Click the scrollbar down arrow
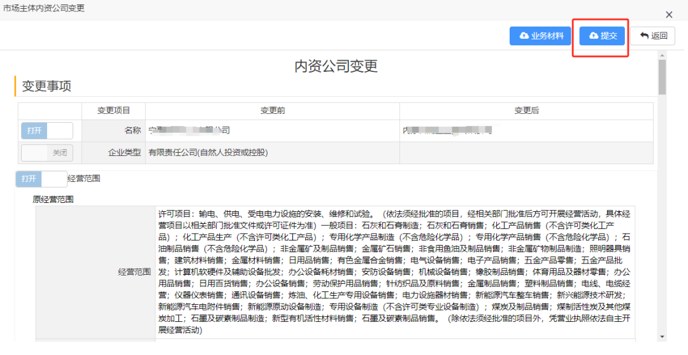Screen dimensions: 688x355 pos(662,337)
